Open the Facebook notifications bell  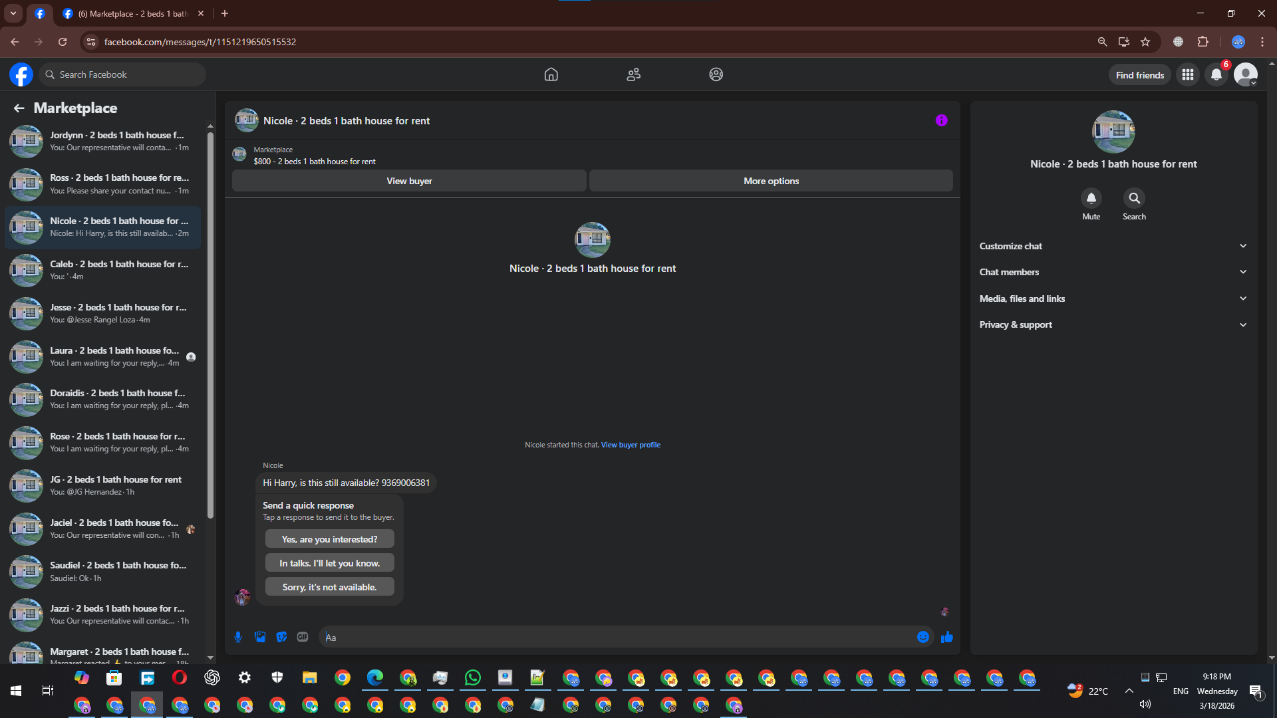[1216, 74]
